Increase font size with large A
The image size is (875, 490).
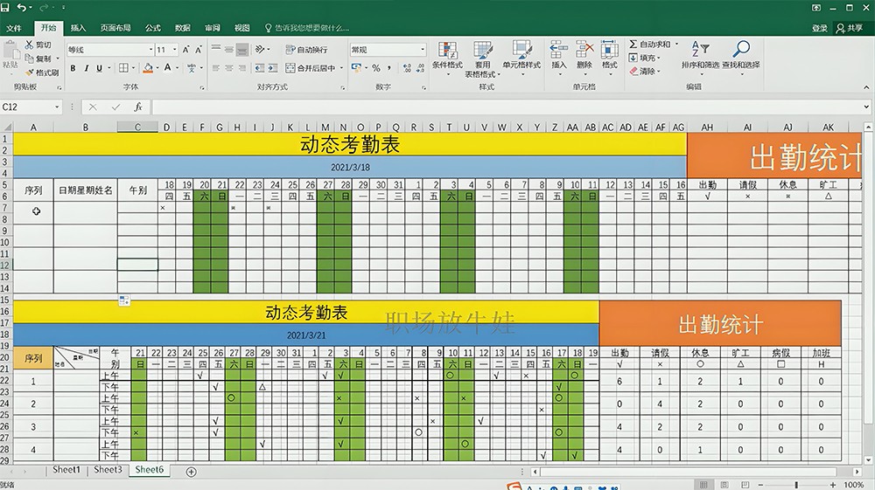pyautogui.click(x=185, y=50)
